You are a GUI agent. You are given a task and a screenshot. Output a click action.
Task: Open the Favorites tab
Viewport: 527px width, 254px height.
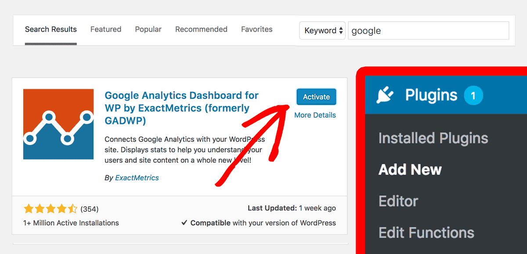point(256,29)
